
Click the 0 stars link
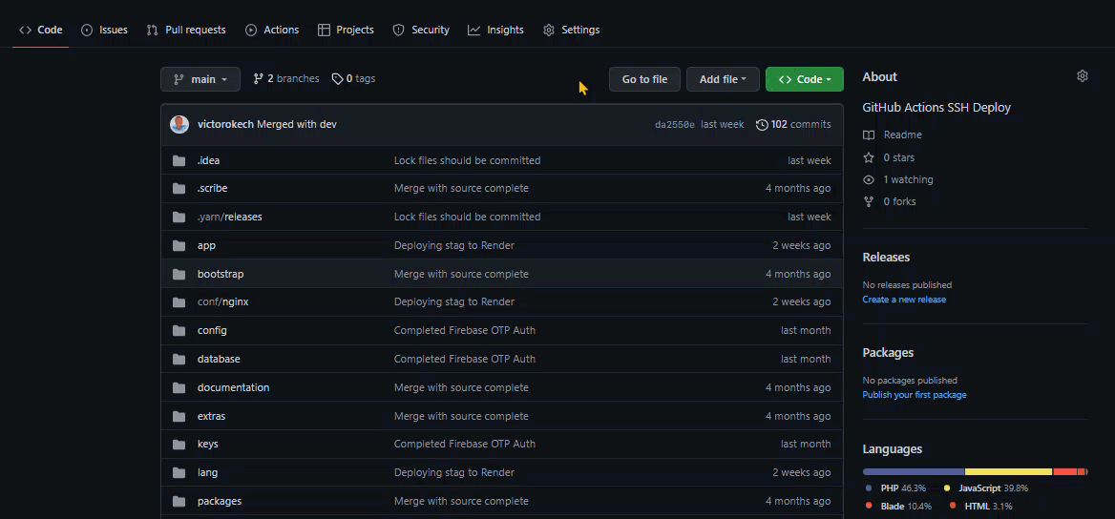889,157
